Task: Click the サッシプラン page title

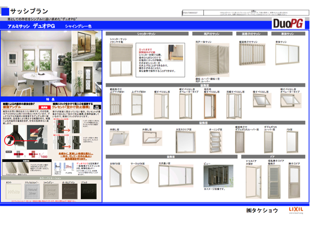Action: (29, 11)
